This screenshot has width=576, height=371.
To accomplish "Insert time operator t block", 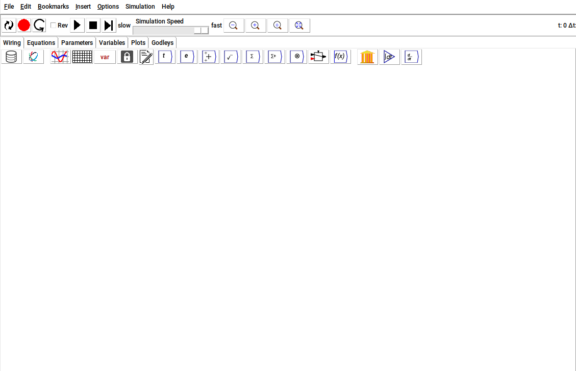I will pyautogui.click(x=165, y=57).
